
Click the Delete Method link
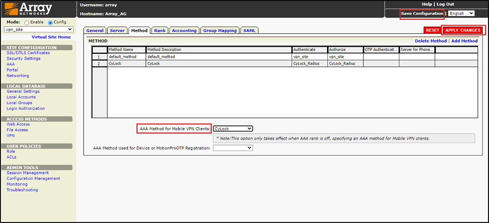point(431,41)
